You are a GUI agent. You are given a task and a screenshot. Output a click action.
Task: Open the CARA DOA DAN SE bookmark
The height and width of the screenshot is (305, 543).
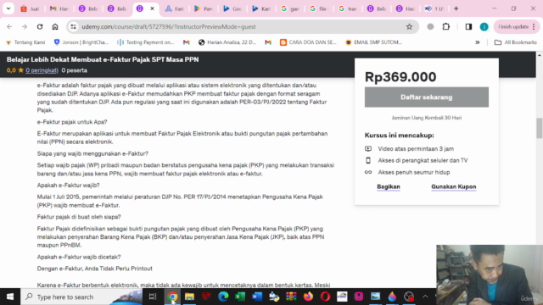pyautogui.click(x=308, y=42)
